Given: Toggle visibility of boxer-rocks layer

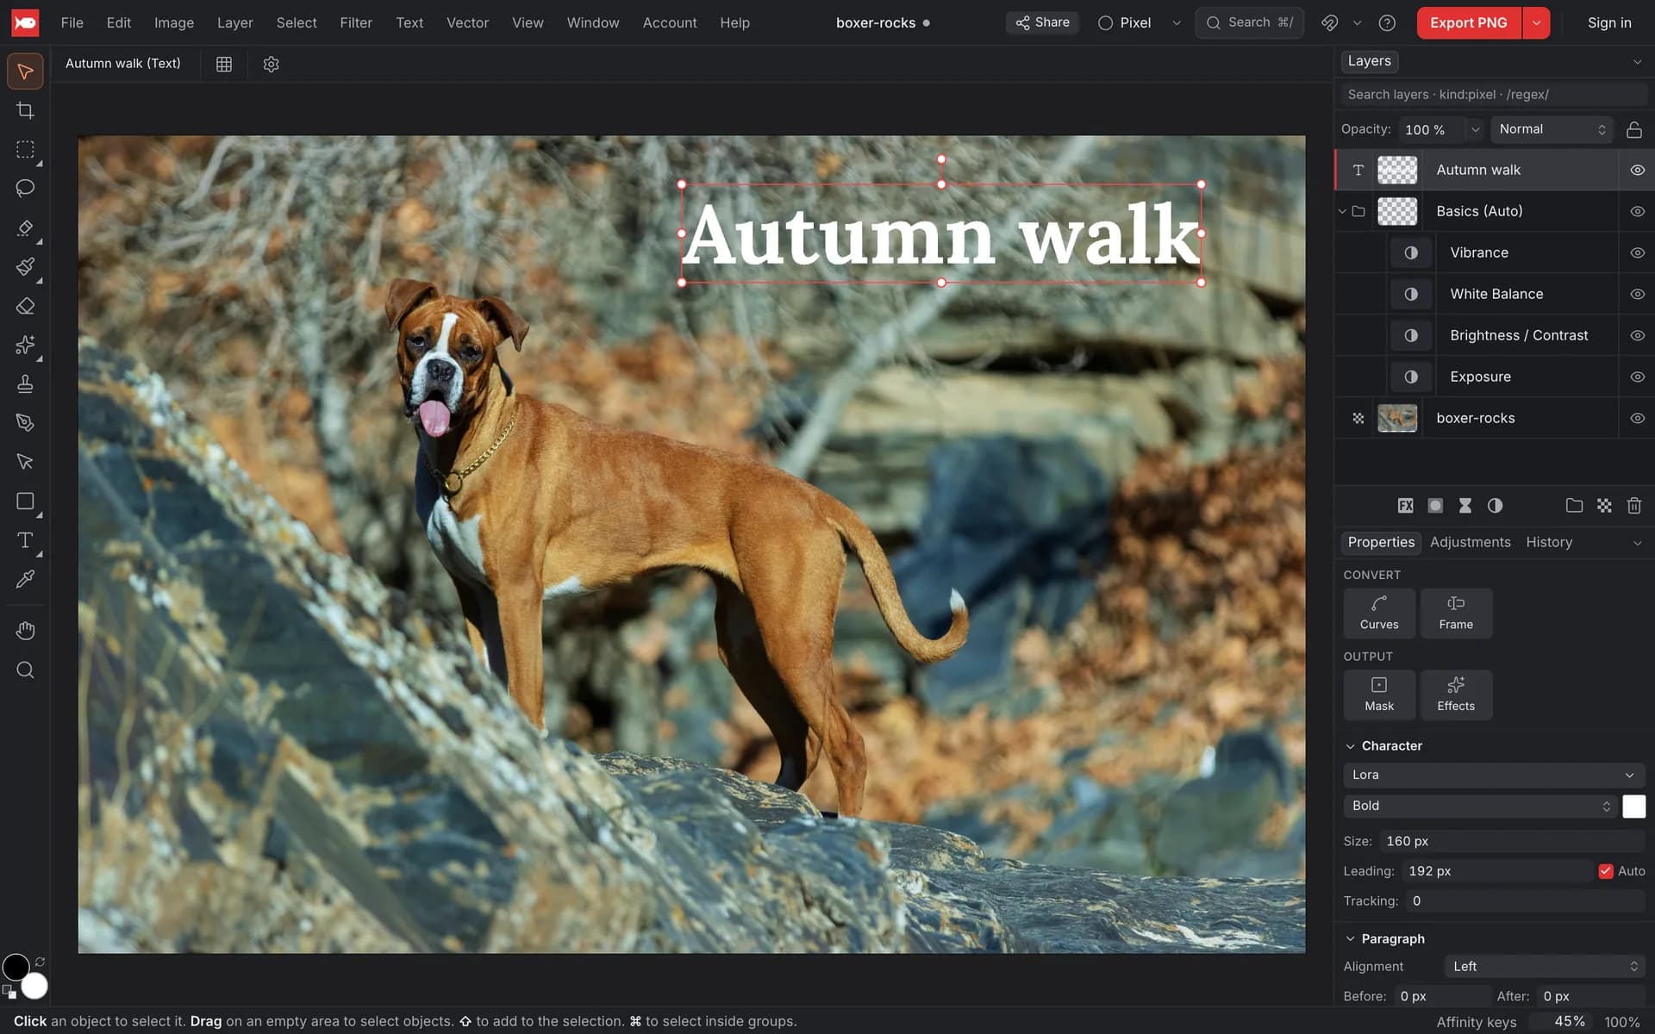Looking at the screenshot, I should [x=1637, y=418].
